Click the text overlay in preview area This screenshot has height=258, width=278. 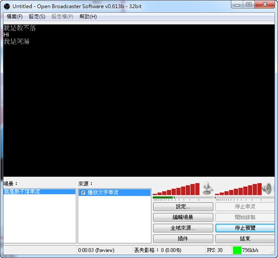tap(19, 35)
